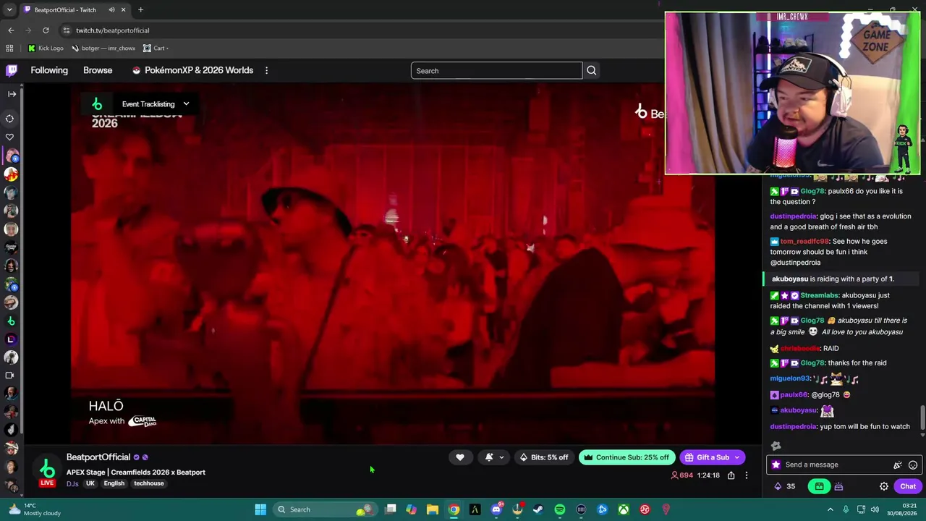Open the green channel points chest button
Screen dimensions: 926x521
coord(819,486)
